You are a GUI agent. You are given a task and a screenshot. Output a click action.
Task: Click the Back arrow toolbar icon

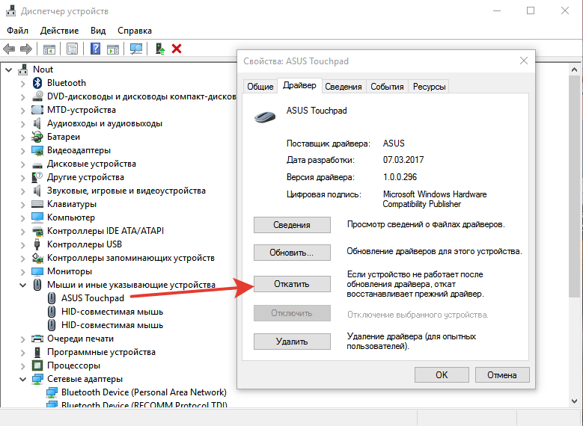tap(9, 49)
